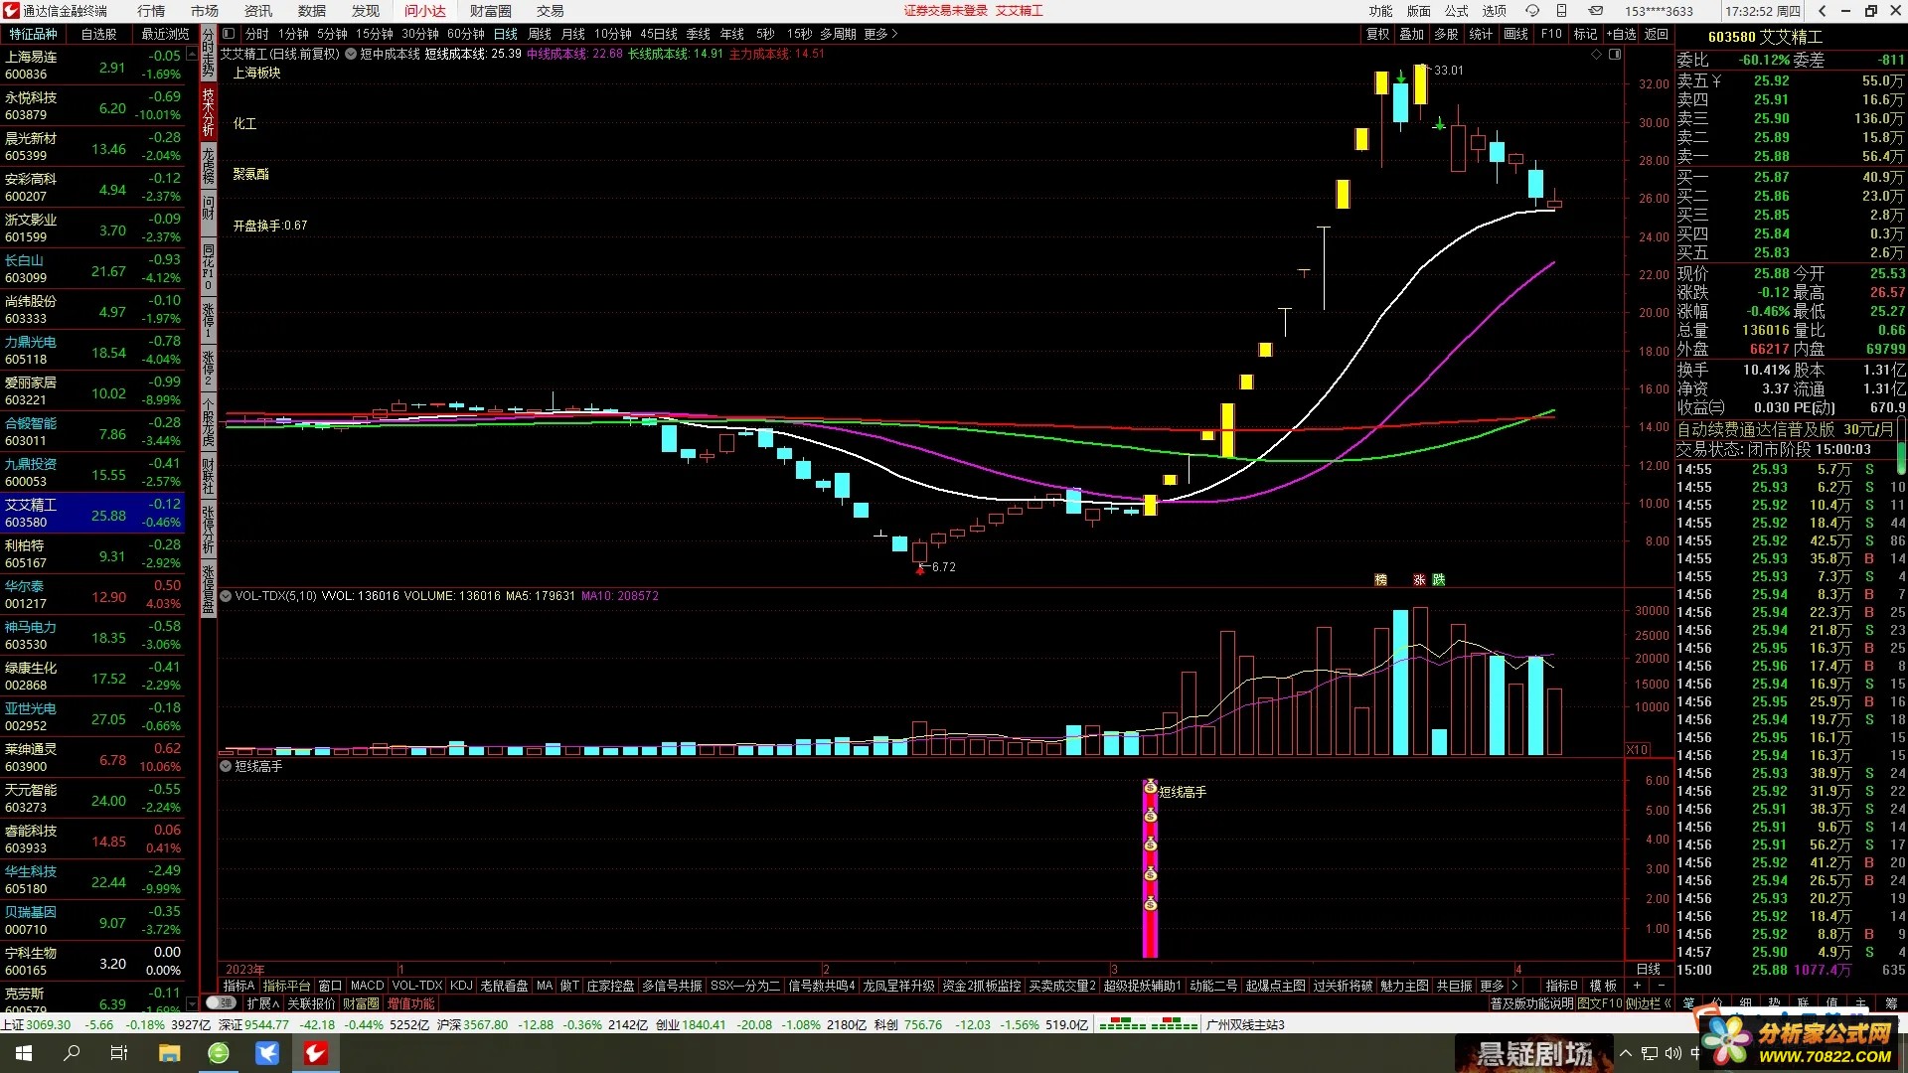Select 艾艾精工 603580 row
The width and height of the screenshot is (1908, 1073).
pyautogui.click(x=92, y=514)
